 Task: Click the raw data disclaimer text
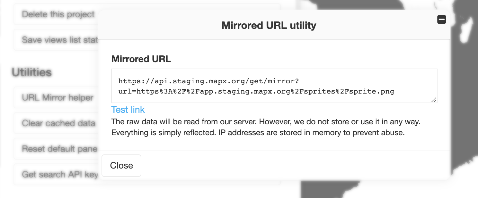(266, 127)
